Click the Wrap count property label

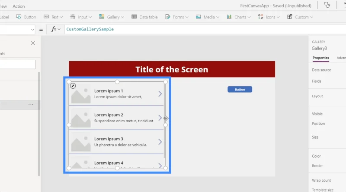[321, 180]
